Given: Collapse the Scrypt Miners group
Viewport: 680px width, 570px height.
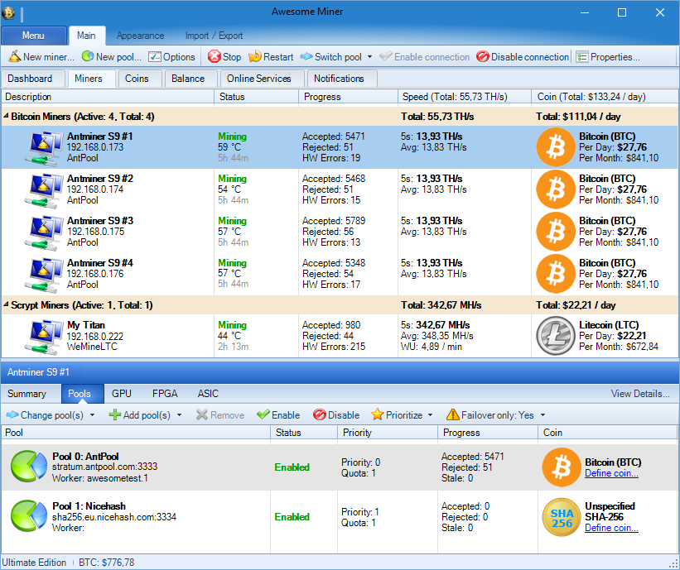Looking at the screenshot, I should pyautogui.click(x=6, y=304).
